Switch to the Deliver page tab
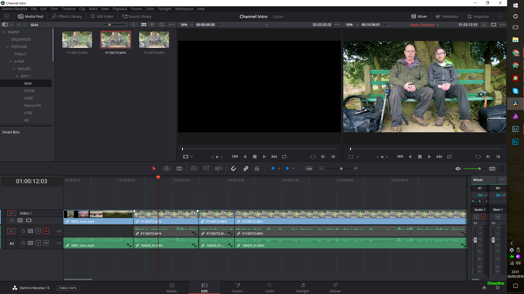The height and width of the screenshot is (294, 524). click(335, 288)
